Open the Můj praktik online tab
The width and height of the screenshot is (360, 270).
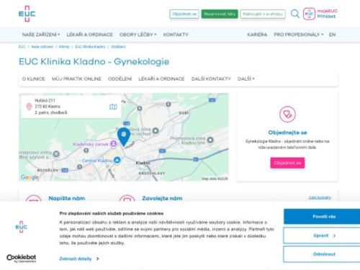click(x=76, y=78)
